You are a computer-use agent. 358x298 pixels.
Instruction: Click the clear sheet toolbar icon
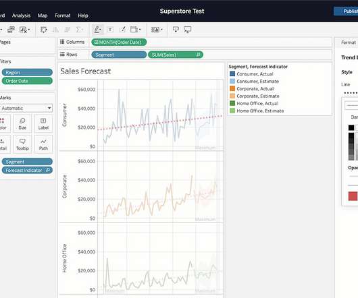tap(23, 30)
